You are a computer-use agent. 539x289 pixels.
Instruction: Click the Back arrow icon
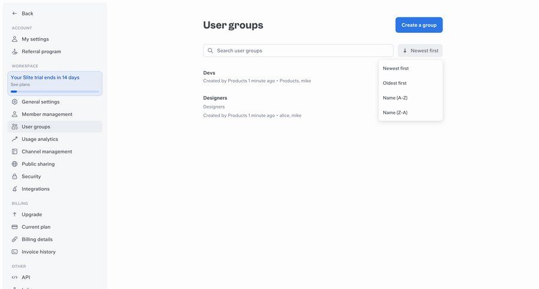14,13
